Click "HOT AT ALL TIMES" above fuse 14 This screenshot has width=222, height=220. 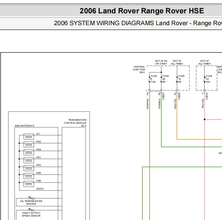(205, 62)
